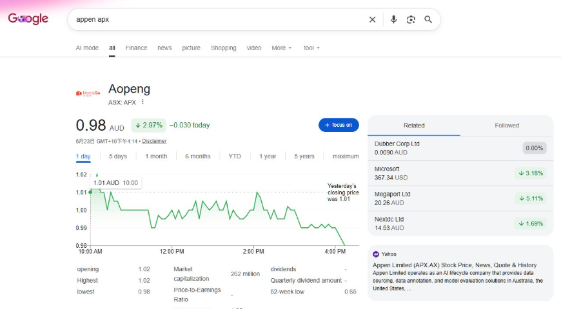Click the 5.11% change badge for Megaport
Screen dimensions: 561x309
point(531,198)
